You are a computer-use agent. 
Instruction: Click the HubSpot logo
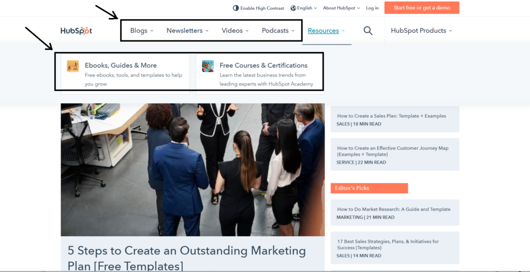click(77, 31)
